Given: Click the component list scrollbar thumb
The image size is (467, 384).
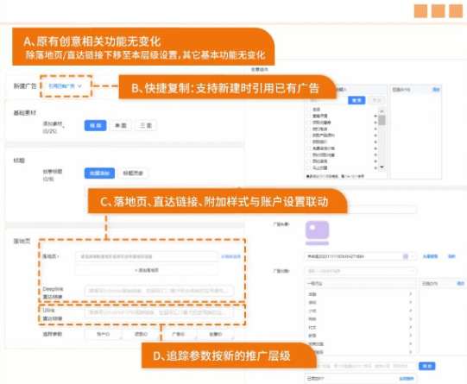Looking at the screenshot, I should (x=382, y=120).
